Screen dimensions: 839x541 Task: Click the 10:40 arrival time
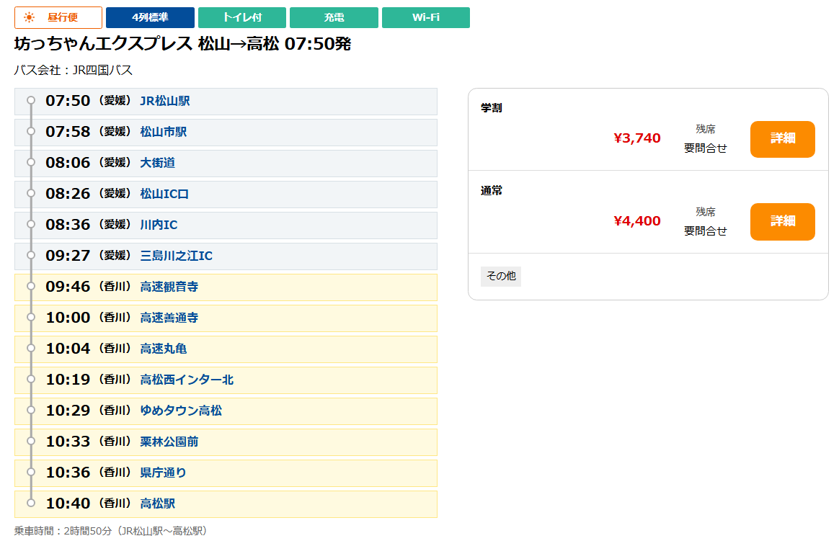coord(68,504)
